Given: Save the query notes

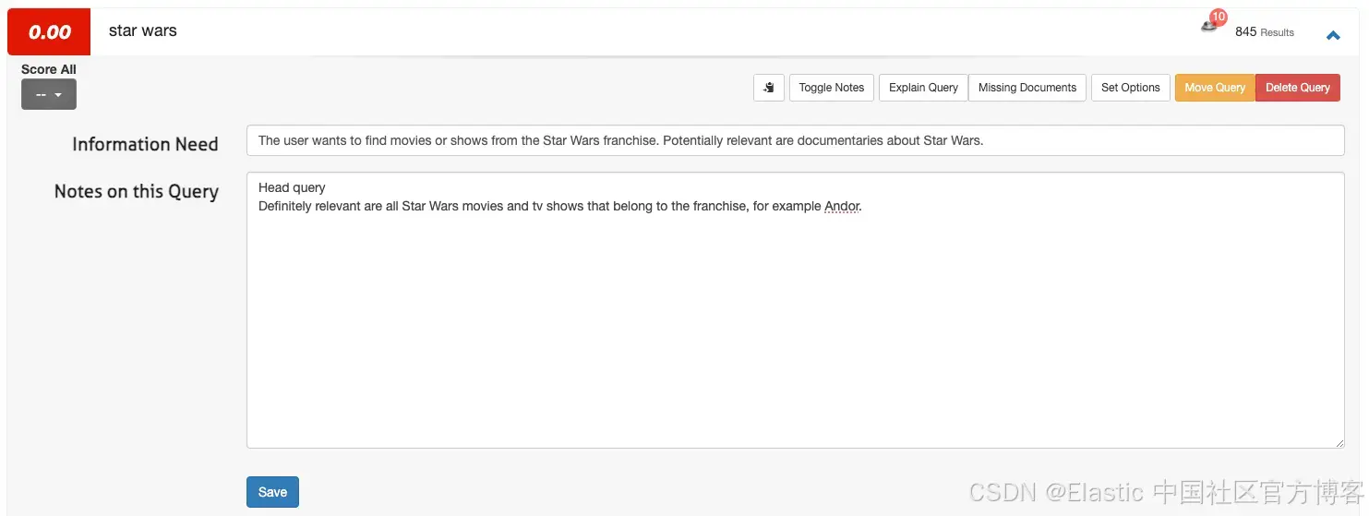Looking at the screenshot, I should tap(272, 492).
